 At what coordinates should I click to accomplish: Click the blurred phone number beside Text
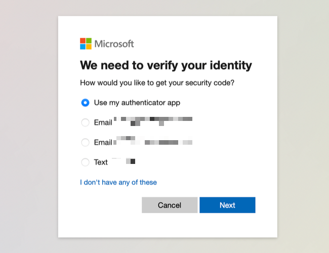(x=124, y=161)
